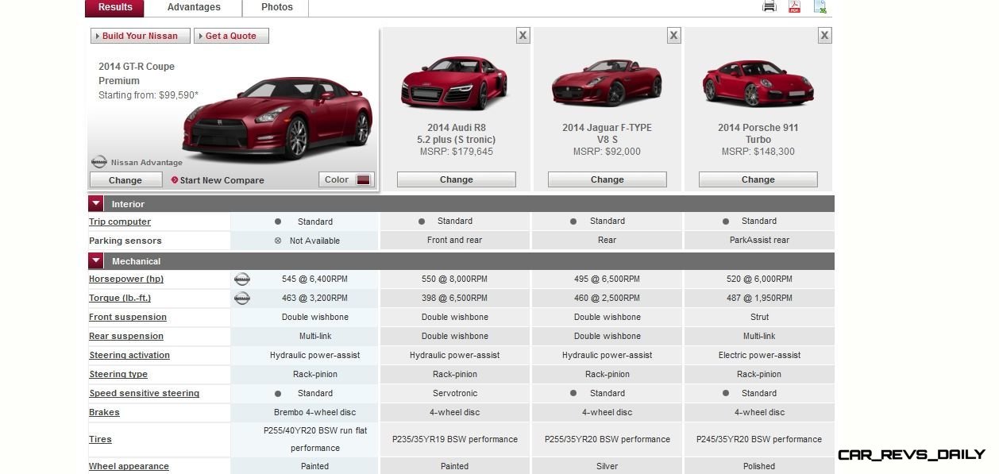Open the Advantages tab
The height and width of the screenshot is (474, 999).
(x=194, y=8)
